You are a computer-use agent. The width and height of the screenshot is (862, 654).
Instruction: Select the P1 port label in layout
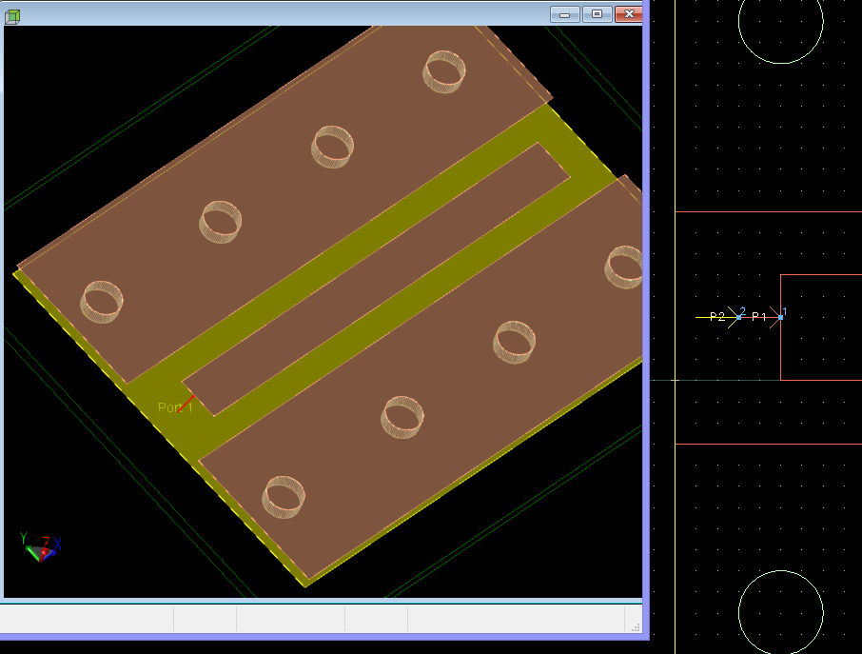(x=758, y=316)
